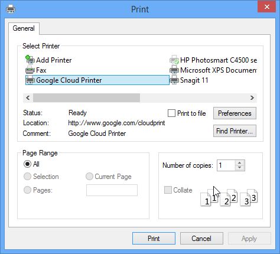
Task: Enable the Print to file checkbox
Action: coord(171,113)
